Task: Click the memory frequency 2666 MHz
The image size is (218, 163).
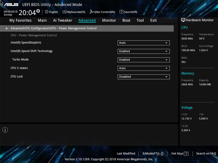Action: coord(187,85)
